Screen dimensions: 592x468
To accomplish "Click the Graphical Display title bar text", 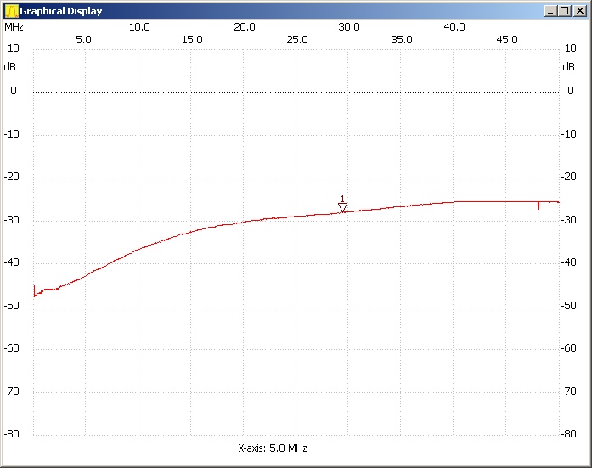I will pyautogui.click(x=61, y=11).
